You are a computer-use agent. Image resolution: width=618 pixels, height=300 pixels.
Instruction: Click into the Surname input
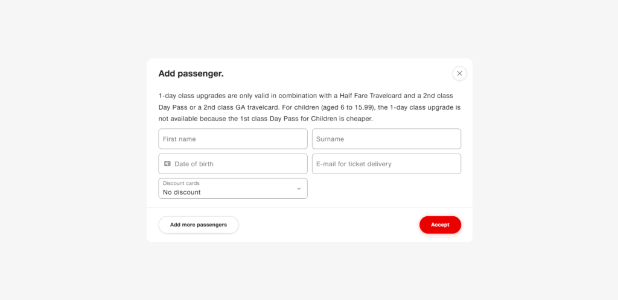click(386, 139)
